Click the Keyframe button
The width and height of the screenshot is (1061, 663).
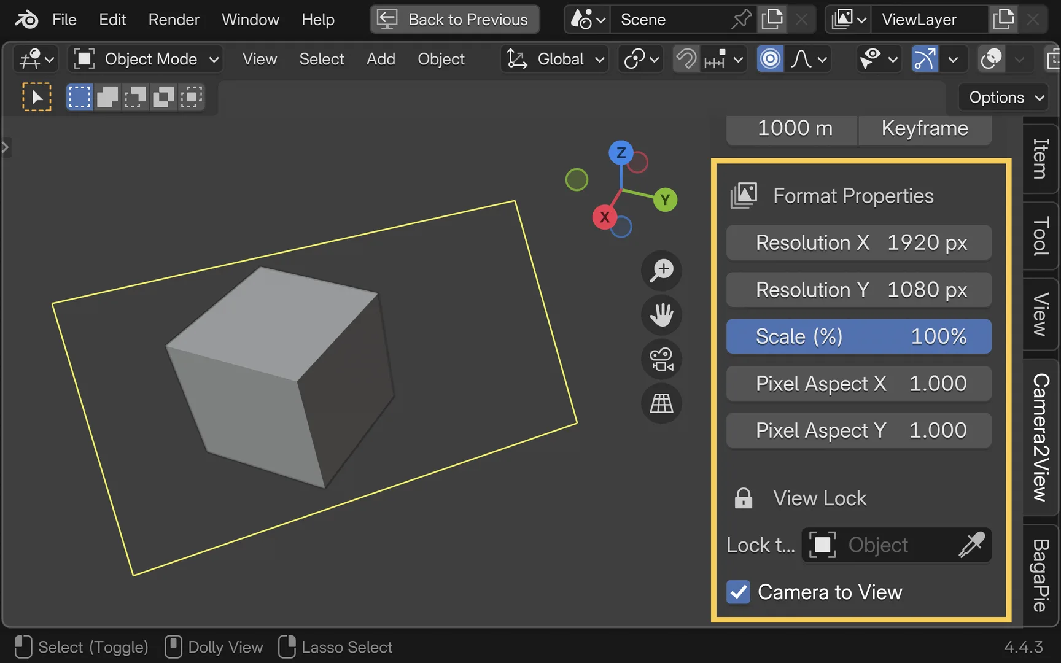925,129
